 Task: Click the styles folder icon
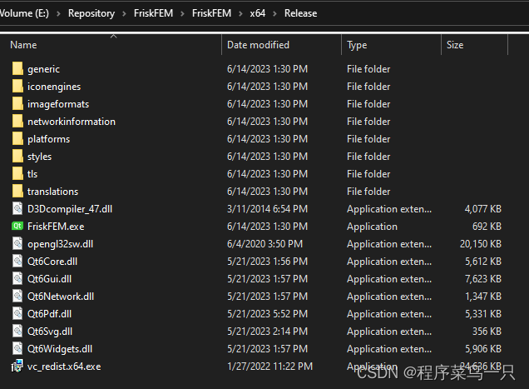pyautogui.click(x=17, y=157)
